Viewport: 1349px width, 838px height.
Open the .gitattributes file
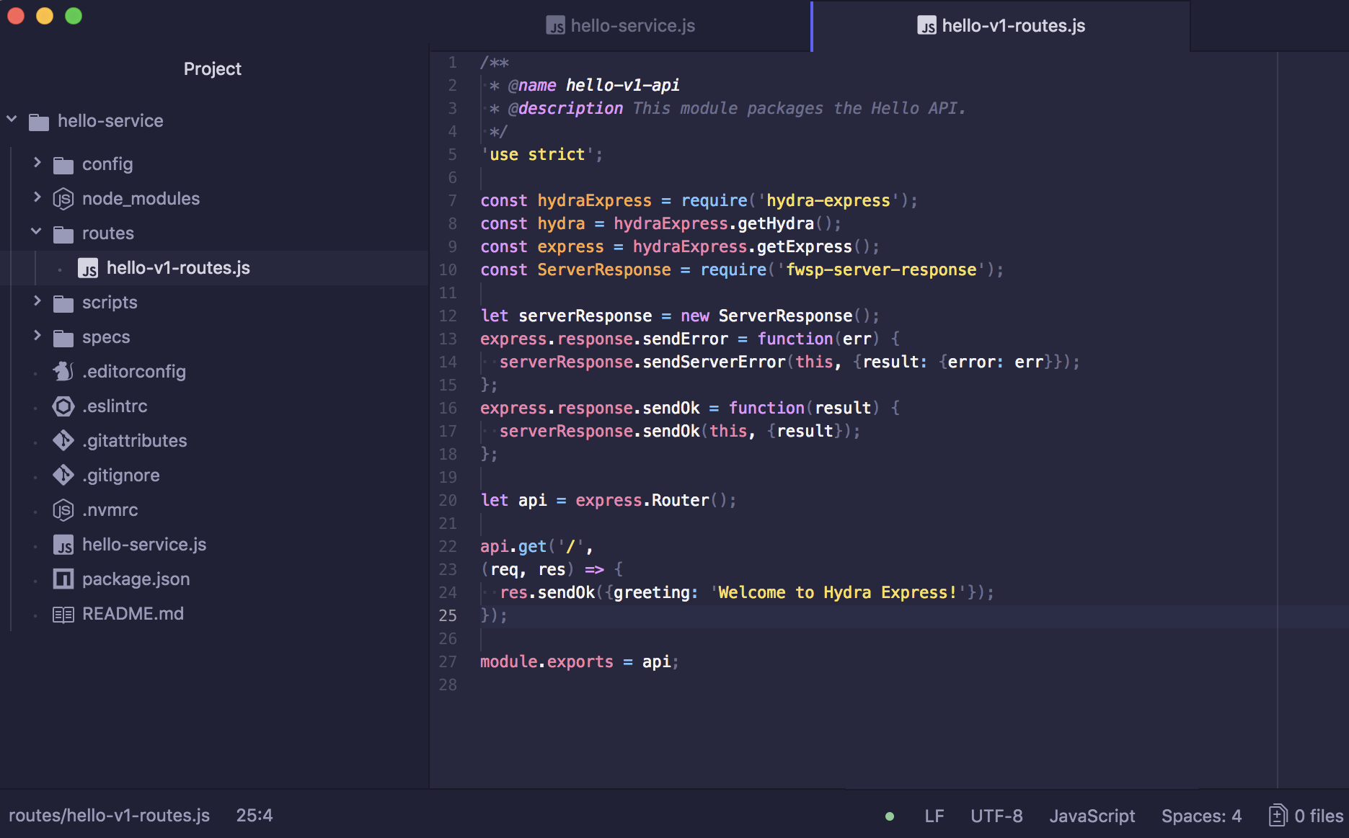point(135,441)
